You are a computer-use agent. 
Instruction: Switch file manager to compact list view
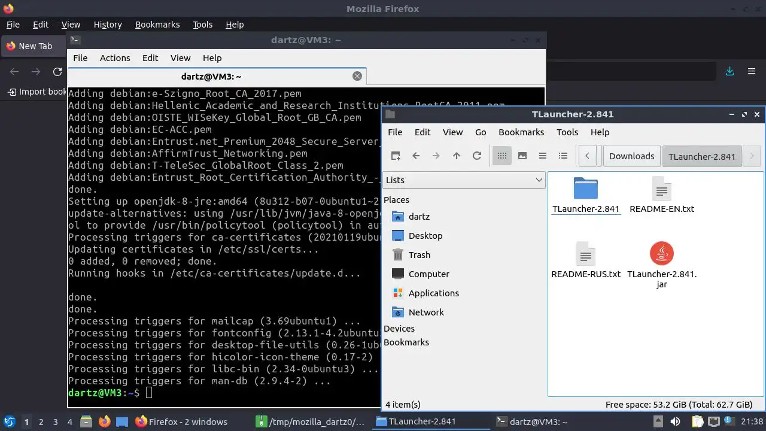click(543, 156)
